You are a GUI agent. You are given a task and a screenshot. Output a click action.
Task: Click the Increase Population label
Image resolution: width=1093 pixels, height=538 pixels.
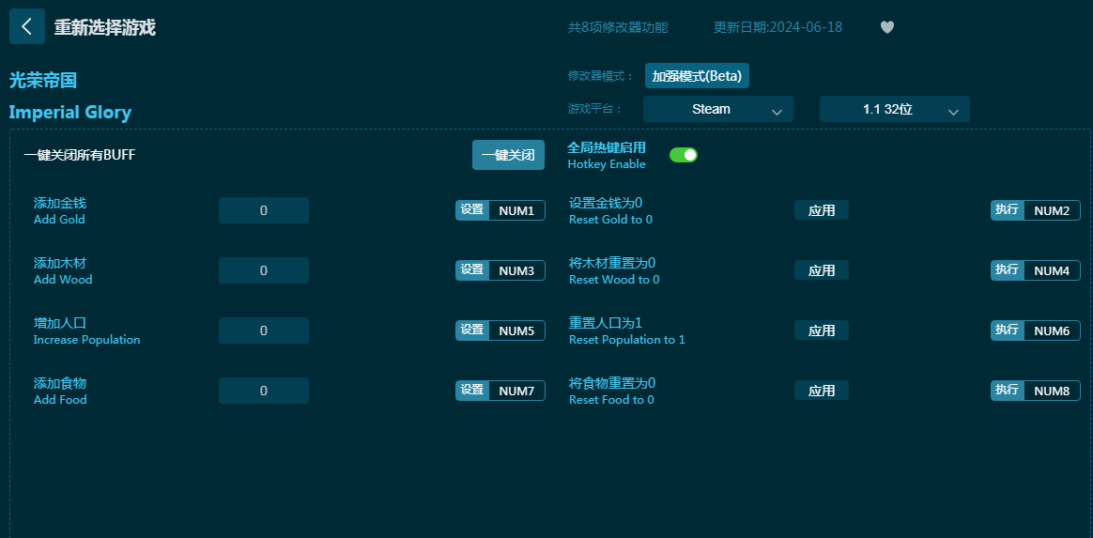86,339
